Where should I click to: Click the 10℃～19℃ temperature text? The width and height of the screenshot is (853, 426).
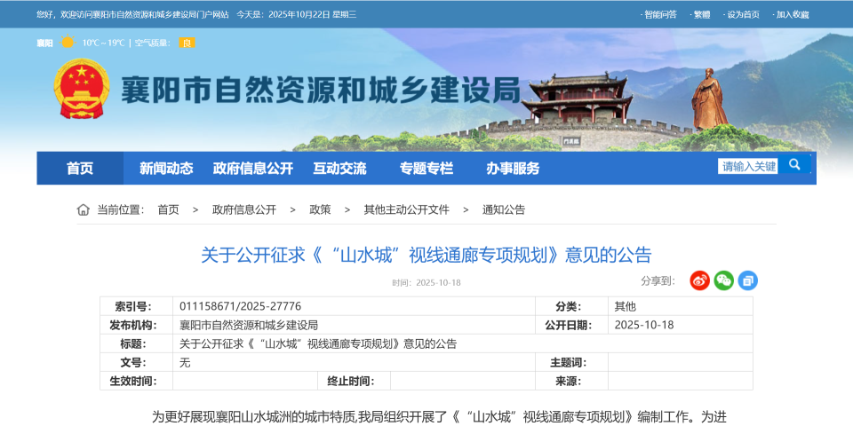point(103,43)
